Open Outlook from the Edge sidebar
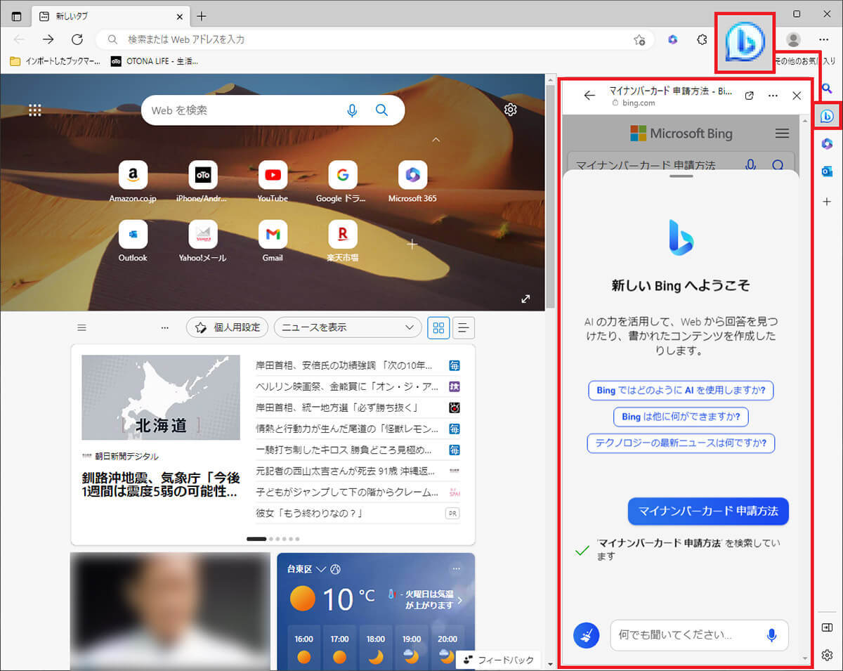 (x=828, y=171)
